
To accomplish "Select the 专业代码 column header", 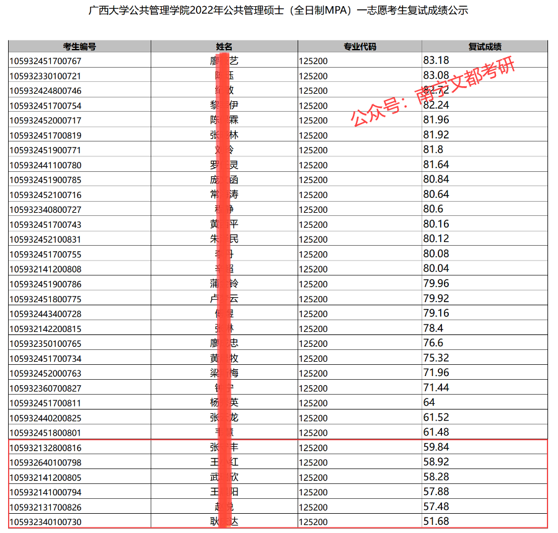I will coord(358,46).
